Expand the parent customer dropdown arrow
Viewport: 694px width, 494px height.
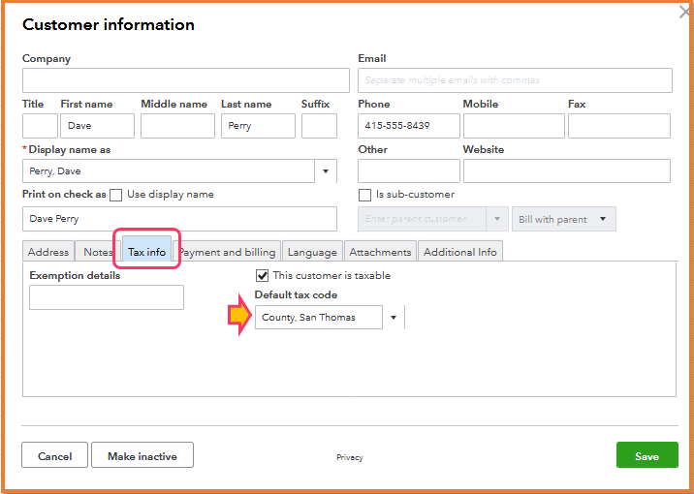(497, 219)
